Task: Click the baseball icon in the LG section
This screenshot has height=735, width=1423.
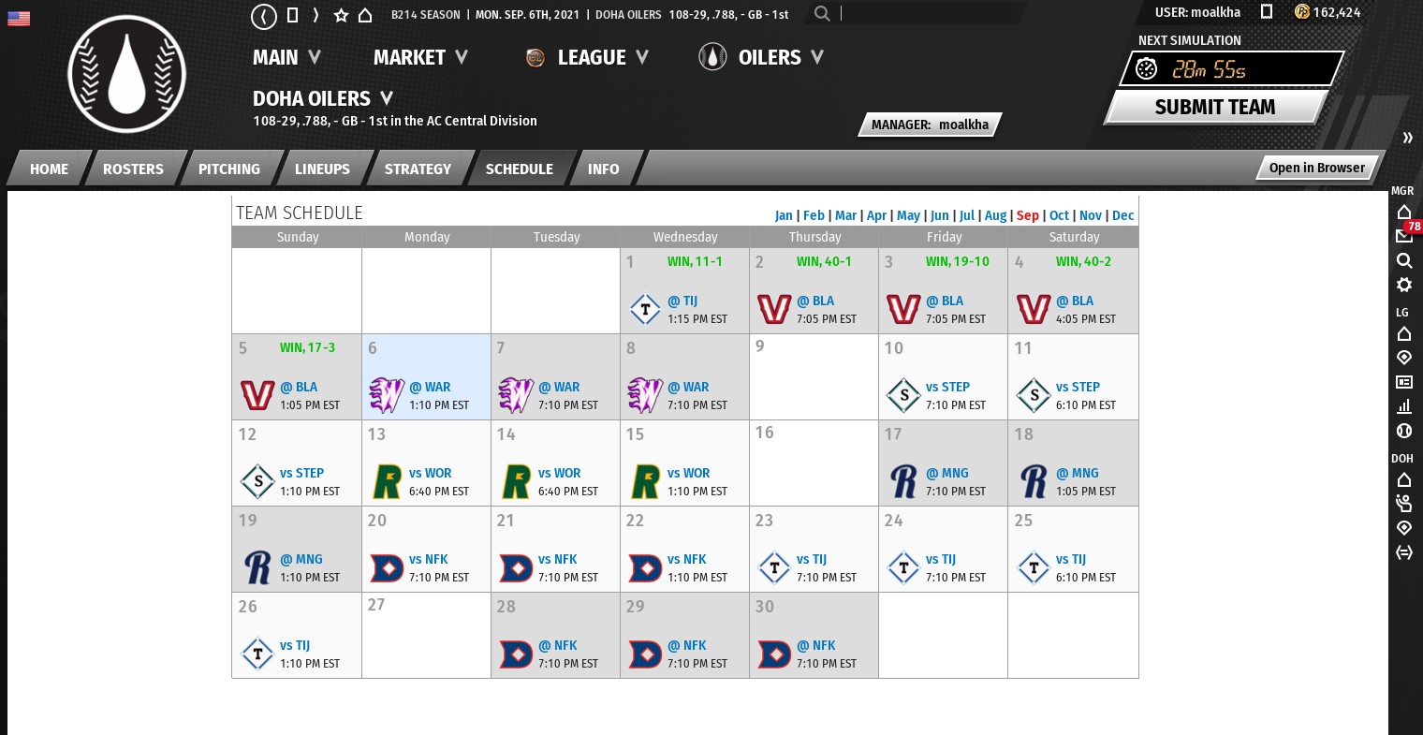Action: (x=1404, y=431)
